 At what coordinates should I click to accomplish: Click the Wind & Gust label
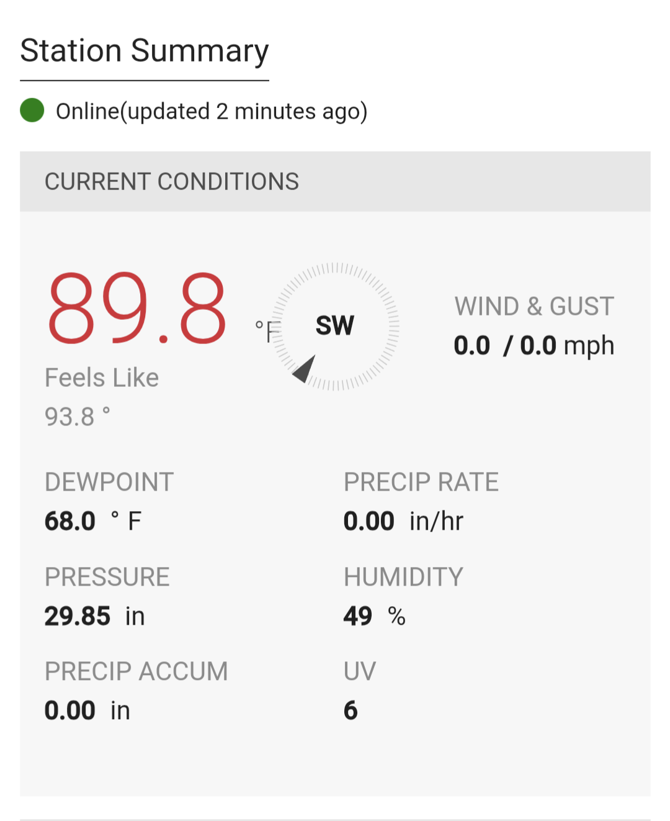click(x=534, y=306)
